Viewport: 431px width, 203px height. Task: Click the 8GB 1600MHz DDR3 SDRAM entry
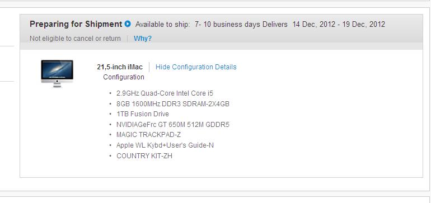coord(173,104)
